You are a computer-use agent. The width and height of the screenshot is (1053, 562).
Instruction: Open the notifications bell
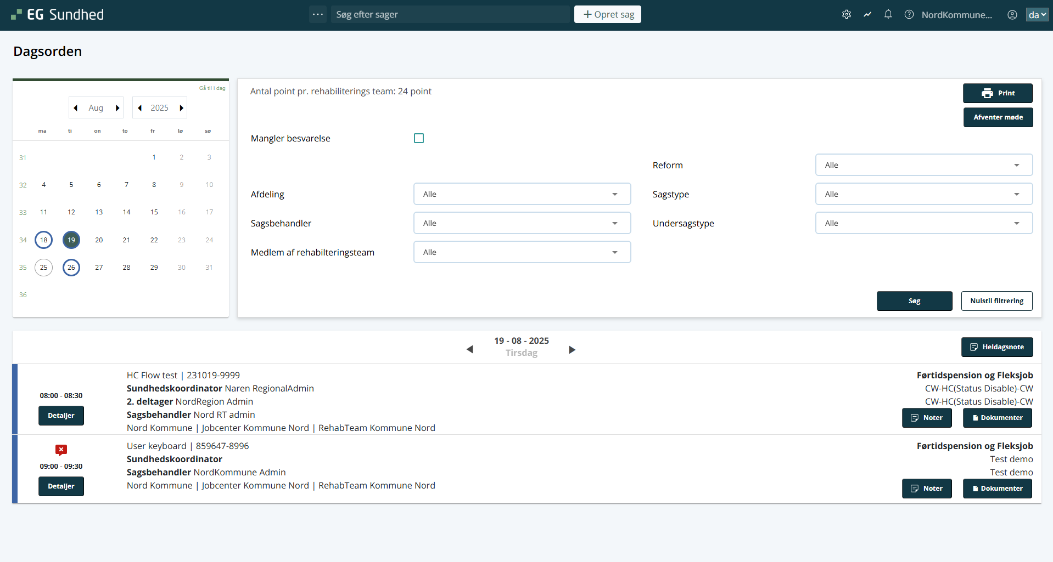[x=888, y=15]
